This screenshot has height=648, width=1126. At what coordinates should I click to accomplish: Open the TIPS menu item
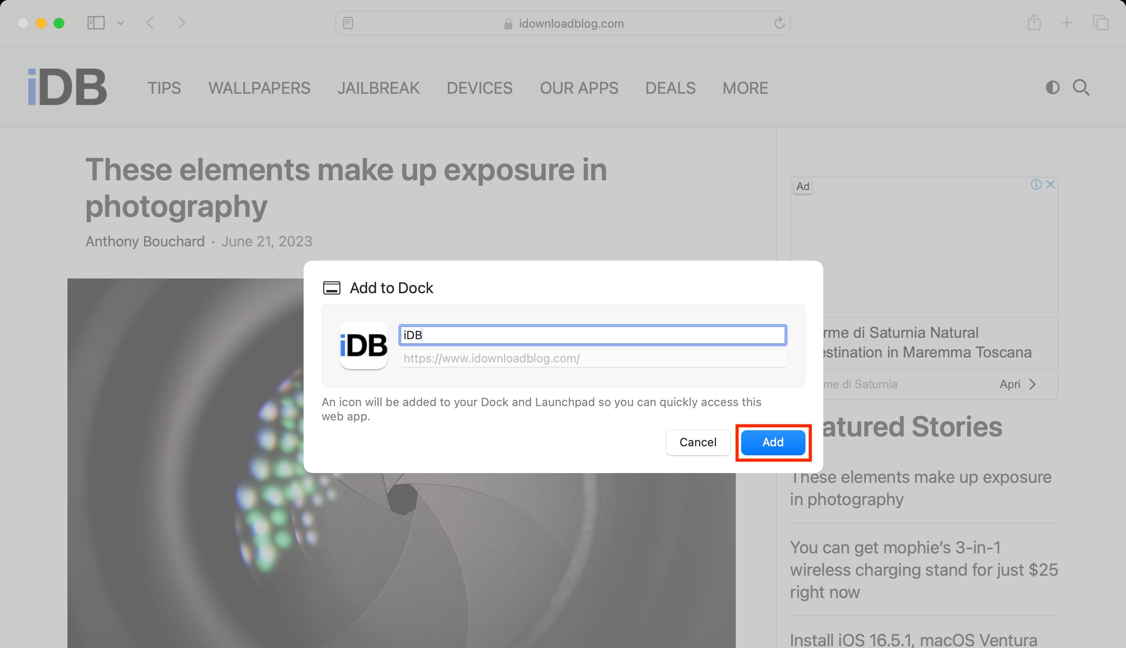point(164,88)
